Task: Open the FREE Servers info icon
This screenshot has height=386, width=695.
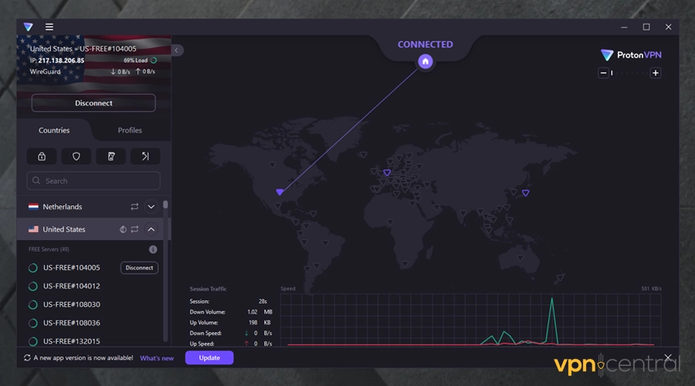Action: coord(153,249)
